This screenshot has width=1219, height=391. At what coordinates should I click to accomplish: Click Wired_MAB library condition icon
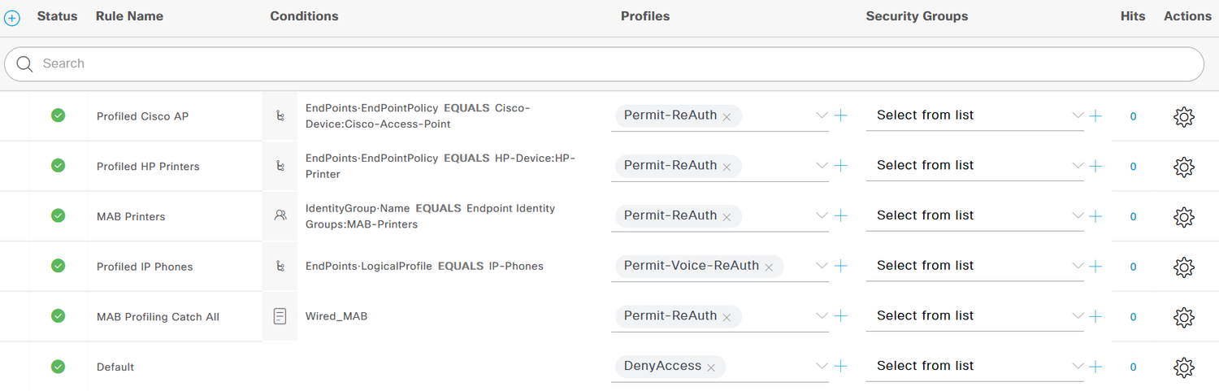(x=280, y=316)
